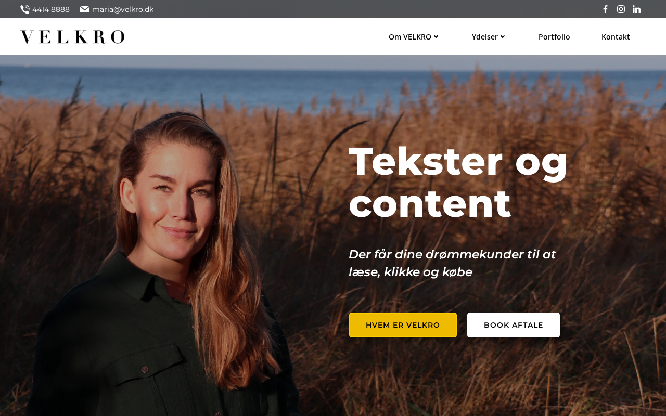Call phone number 4414 8888

51,9
